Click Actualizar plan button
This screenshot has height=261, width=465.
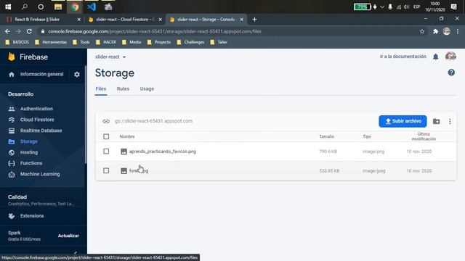(x=68, y=236)
